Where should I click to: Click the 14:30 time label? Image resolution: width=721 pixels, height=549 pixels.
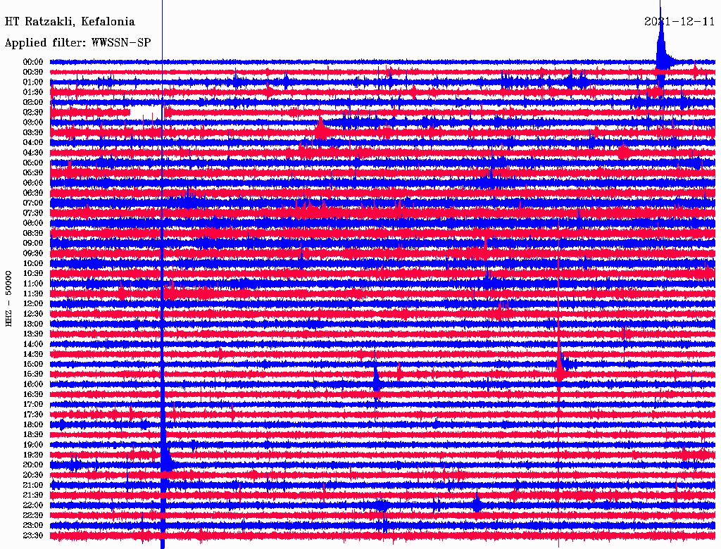point(33,354)
